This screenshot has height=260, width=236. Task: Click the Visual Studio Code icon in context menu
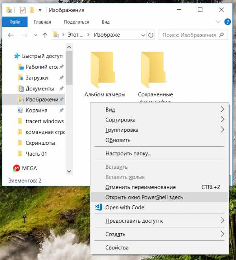click(x=99, y=207)
